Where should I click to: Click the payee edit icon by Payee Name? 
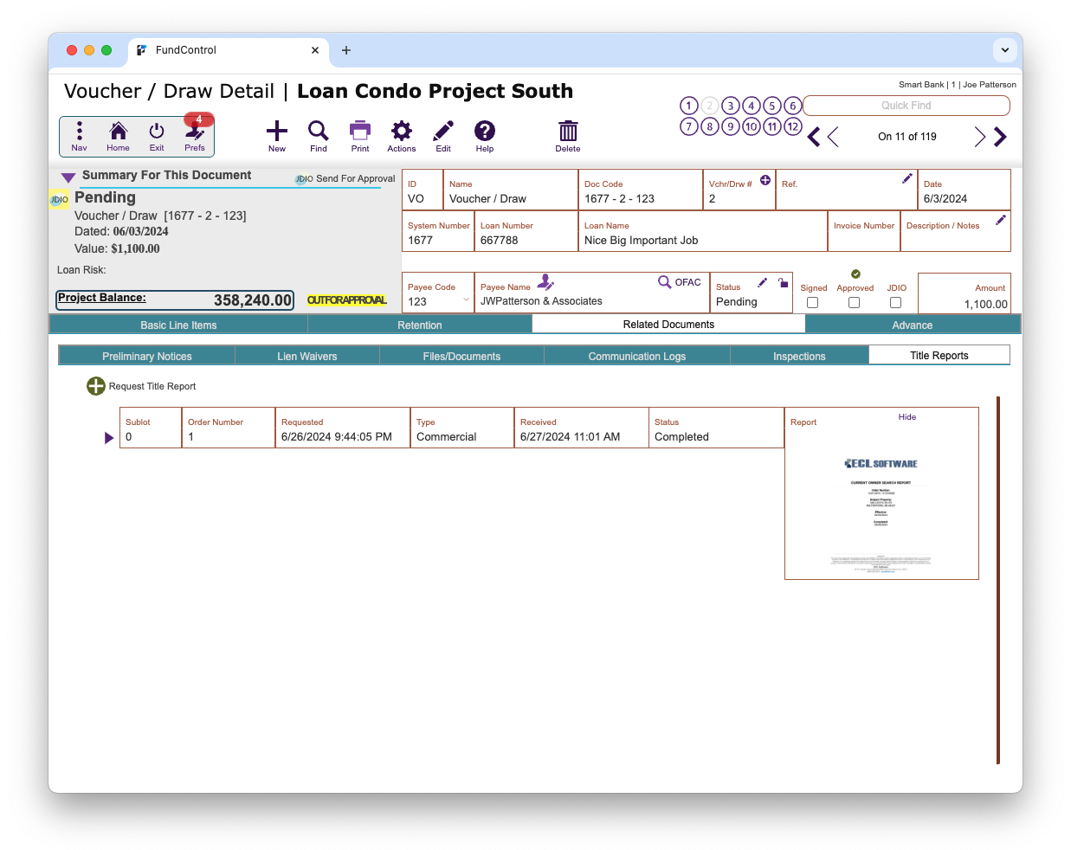(x=545, y=282)
